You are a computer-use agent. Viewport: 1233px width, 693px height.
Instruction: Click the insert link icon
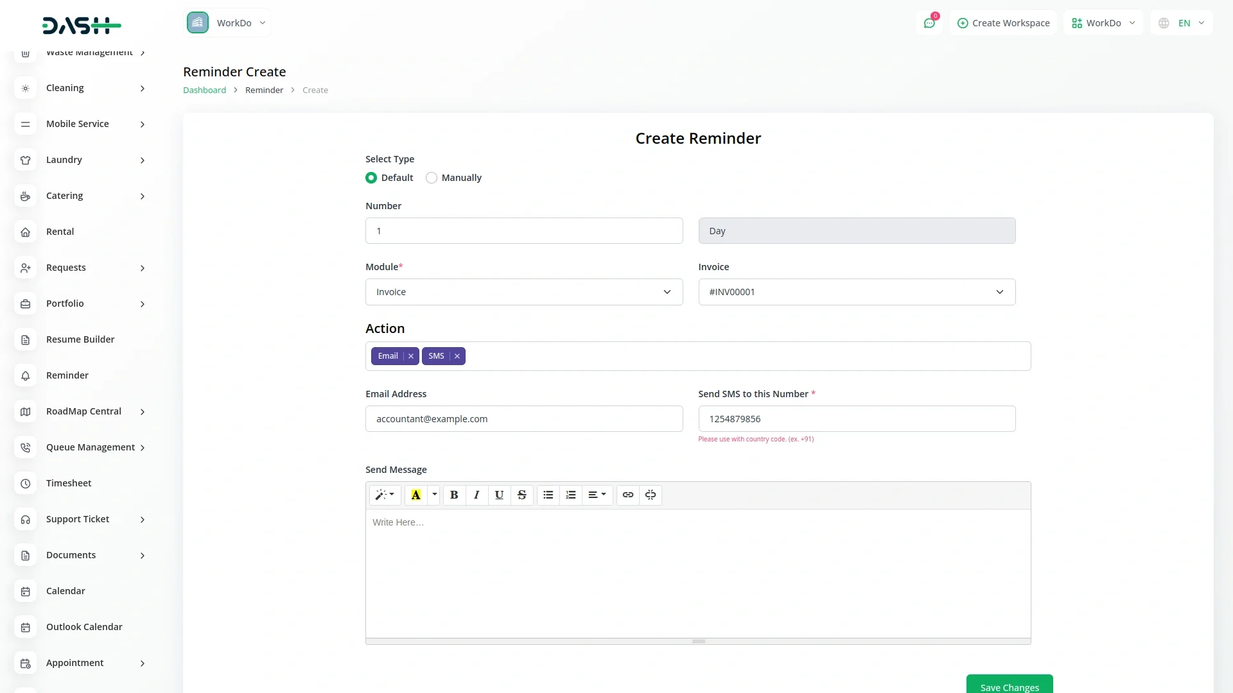(x=627, y=495)
